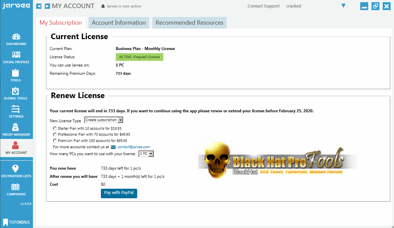This screenshot has width=394, height=228.
Task: Click the notification bell icon
Action: 103,6
